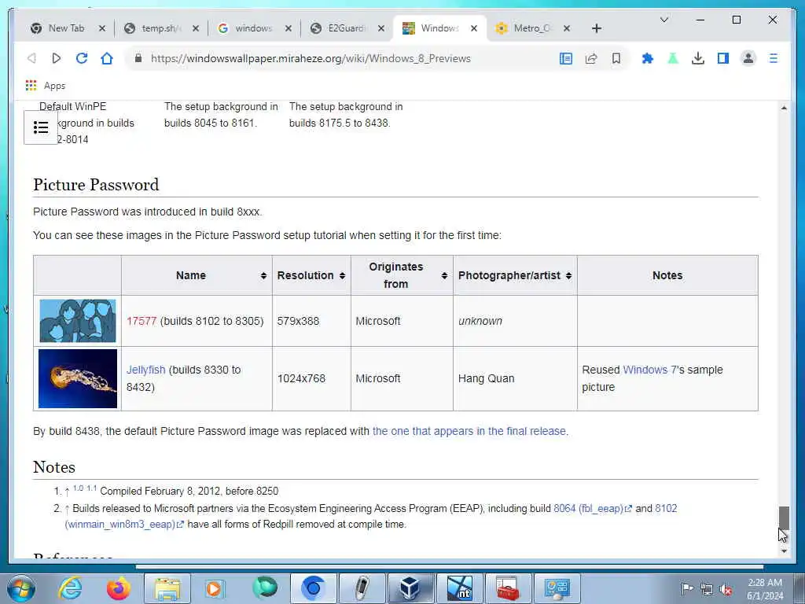Open the downloads panel

698,58
